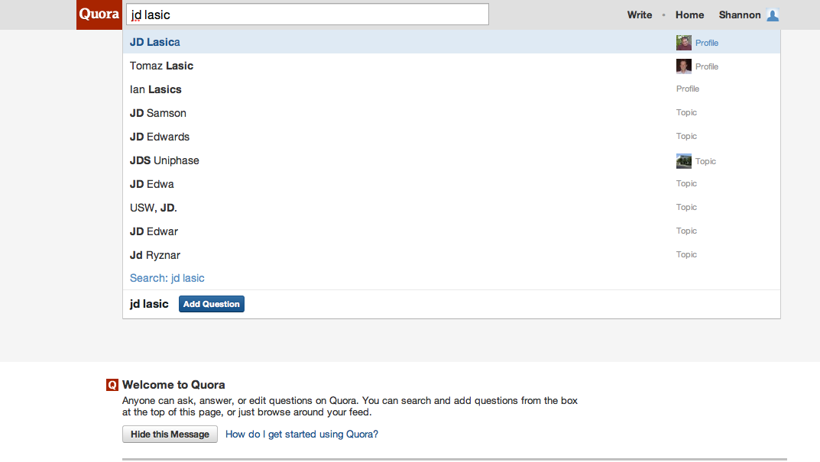Select the JD Lasica suggestion
820x462 pixels.
click(155, 42)
